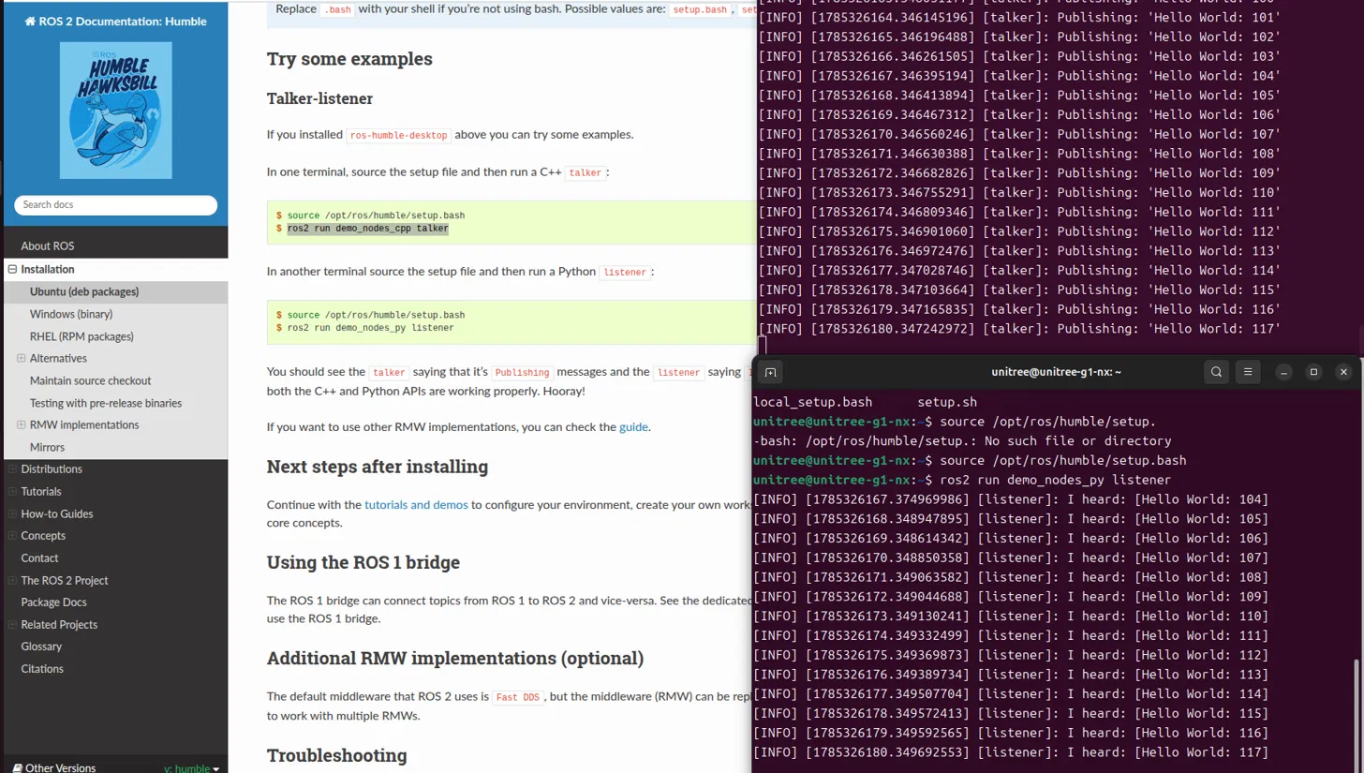Click talker line 'Hello World: 117'

point(1019,329)
